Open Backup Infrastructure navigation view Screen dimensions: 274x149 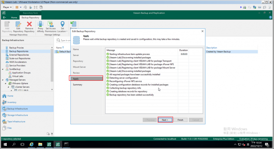tap(27, 109)
